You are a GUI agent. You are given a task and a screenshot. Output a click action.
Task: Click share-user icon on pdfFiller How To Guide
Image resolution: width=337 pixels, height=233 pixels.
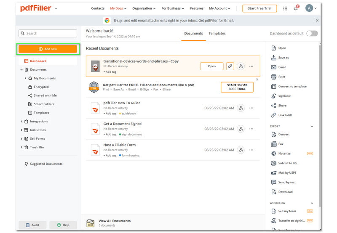point(241,108)
